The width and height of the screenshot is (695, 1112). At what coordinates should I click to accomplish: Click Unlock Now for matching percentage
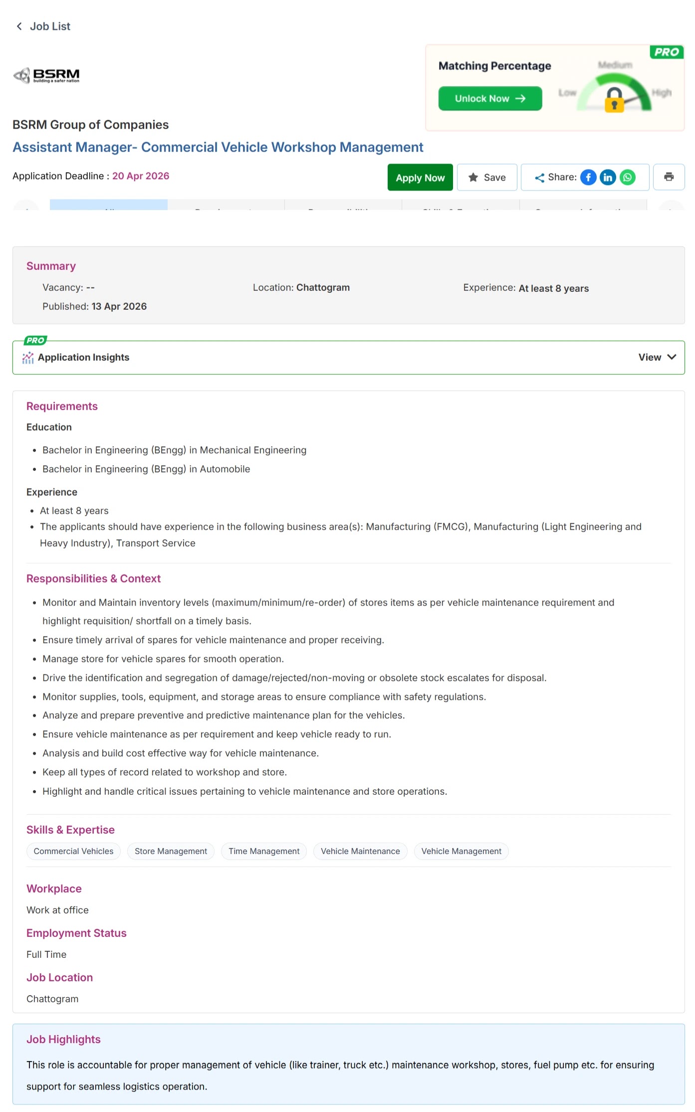click(x=490, y=99)
